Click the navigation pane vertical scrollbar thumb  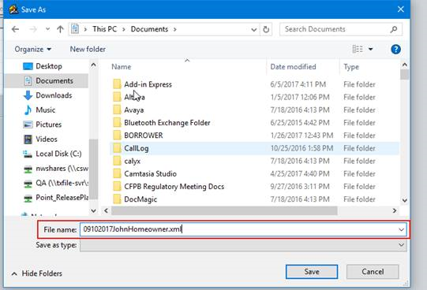pos(93,169)
